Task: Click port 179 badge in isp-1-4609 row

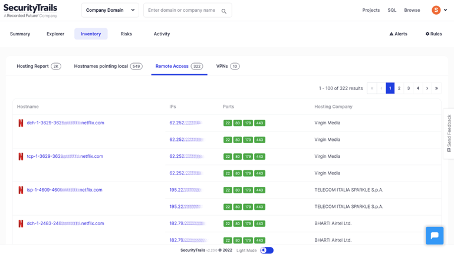Action: 248,190
